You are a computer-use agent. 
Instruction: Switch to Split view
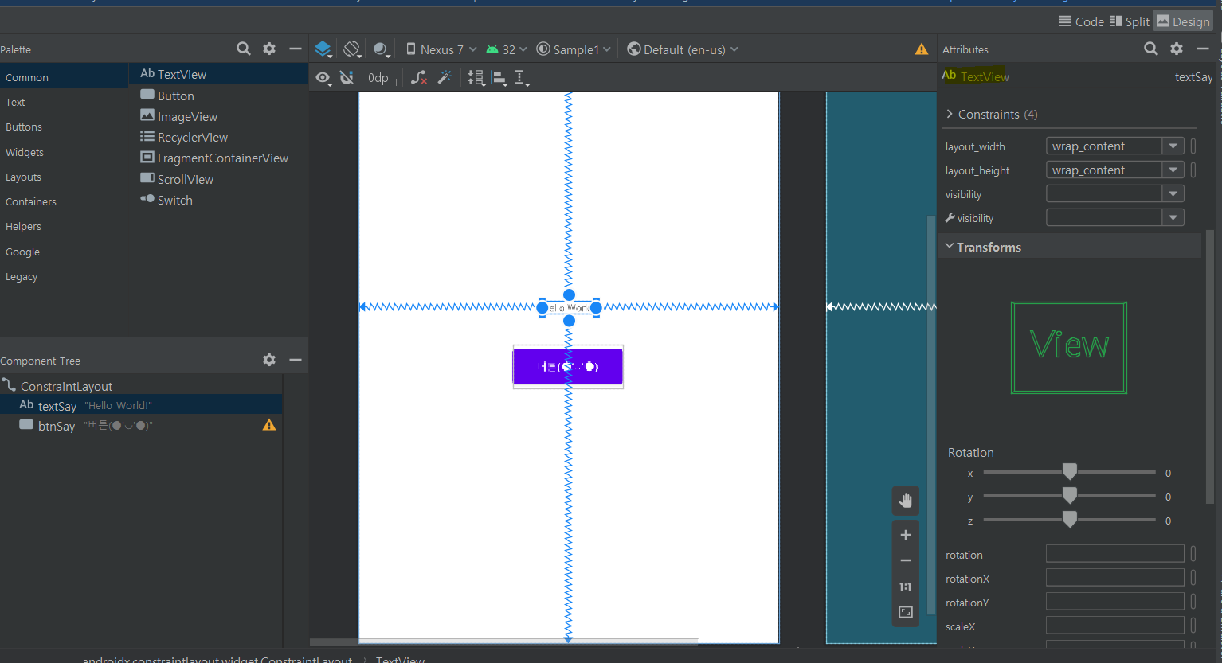pyautogui.click(x=1130, y=21)
